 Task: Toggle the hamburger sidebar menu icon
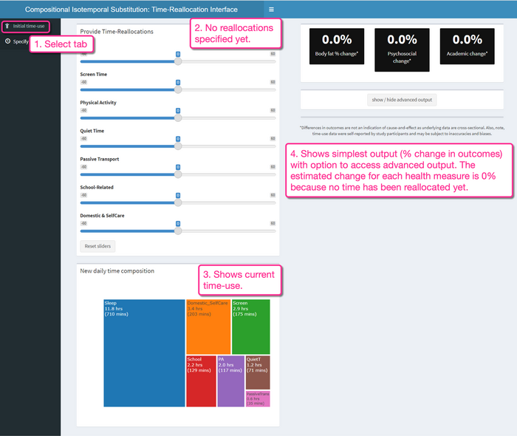(x=271, y=10)
